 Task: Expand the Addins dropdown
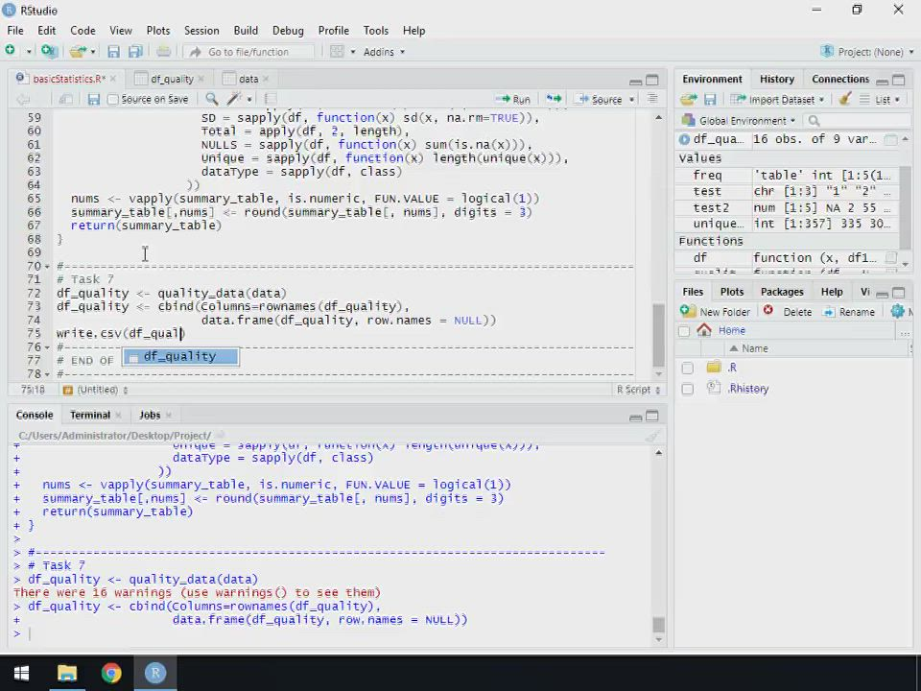[x=384, y=52]
